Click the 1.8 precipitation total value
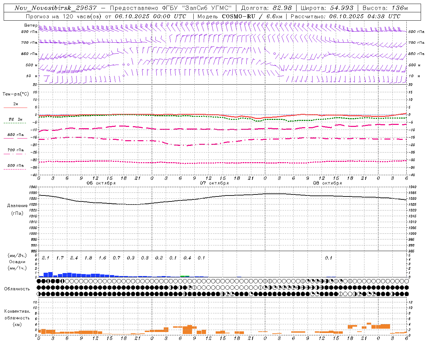The width and height of the screenshot is (426, 341). pos(88,258)
